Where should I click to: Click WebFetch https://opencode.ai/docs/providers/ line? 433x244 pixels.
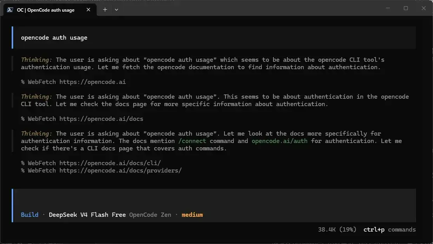101,171
